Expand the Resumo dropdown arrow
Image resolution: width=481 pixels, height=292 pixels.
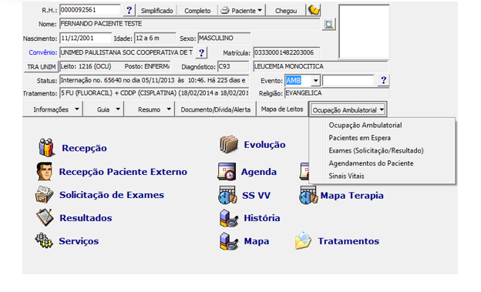169,109
